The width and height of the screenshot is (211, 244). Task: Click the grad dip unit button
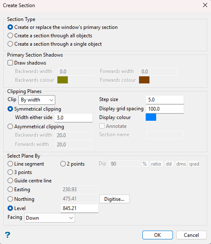tap(194, 164)
